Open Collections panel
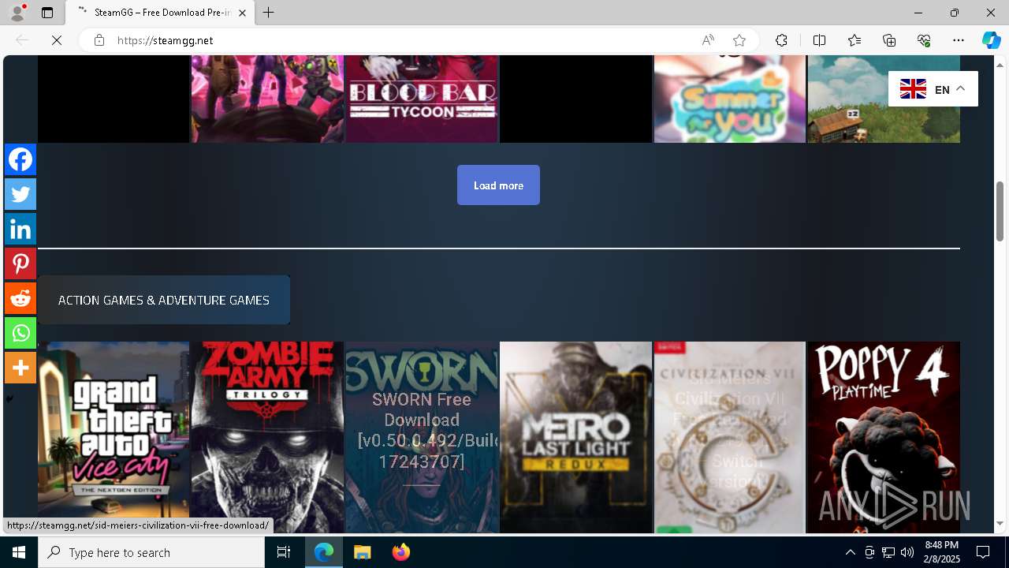 click(x=889, y=40)
